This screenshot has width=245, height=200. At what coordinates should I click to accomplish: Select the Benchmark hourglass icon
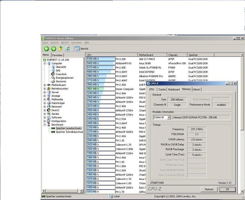coord(49,125)
